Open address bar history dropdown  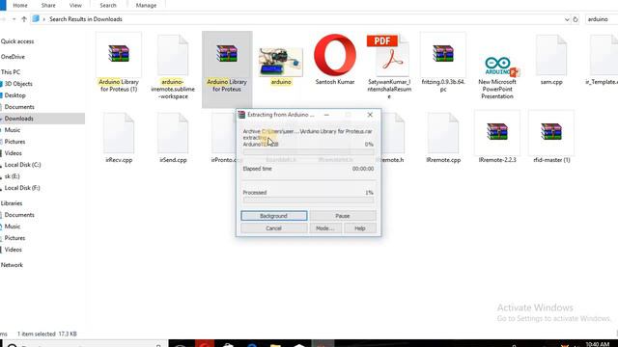click(x=567, y=19)
